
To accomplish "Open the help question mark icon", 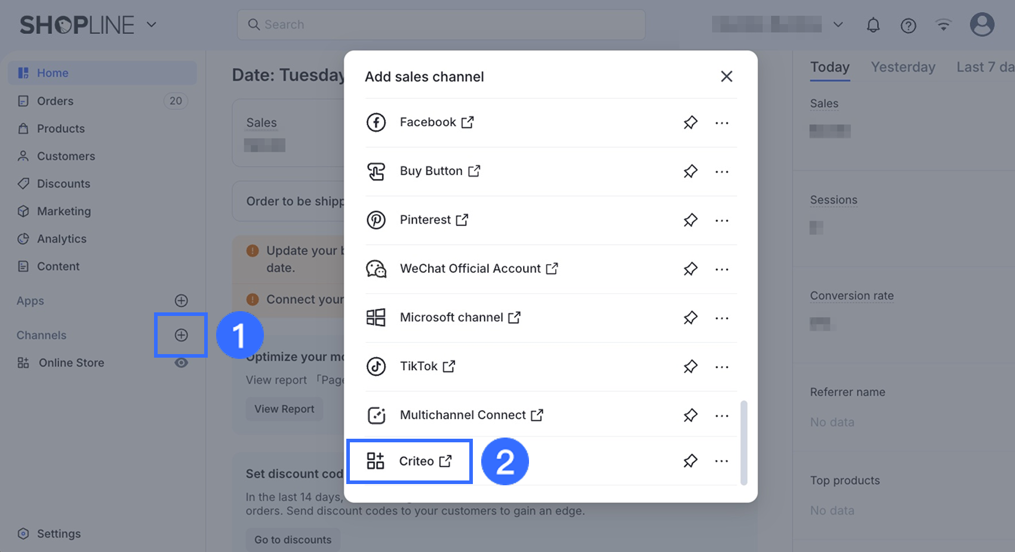I will (x=908, y=25).
